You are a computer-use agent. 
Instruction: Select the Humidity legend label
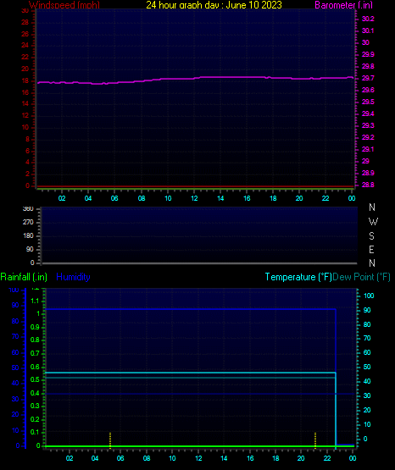(x=73, y=277)
